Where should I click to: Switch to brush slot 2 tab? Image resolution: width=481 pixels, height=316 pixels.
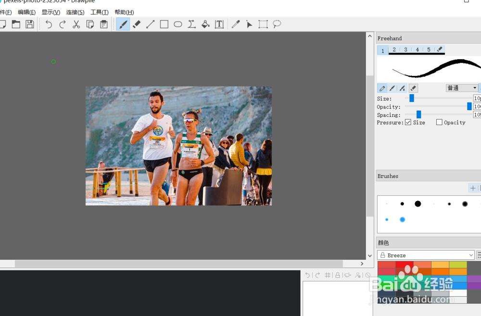[394, 50]
